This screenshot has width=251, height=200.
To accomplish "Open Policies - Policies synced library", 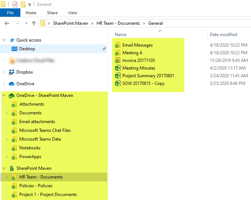I will [x=36, y=186].
